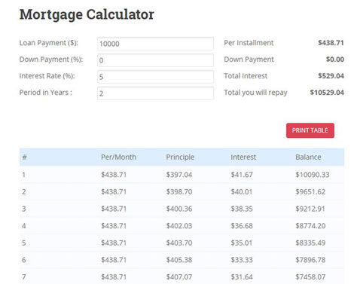Click the Per/Month column header
The height and width of the screenshot is (284, 354).
(118, 157)
